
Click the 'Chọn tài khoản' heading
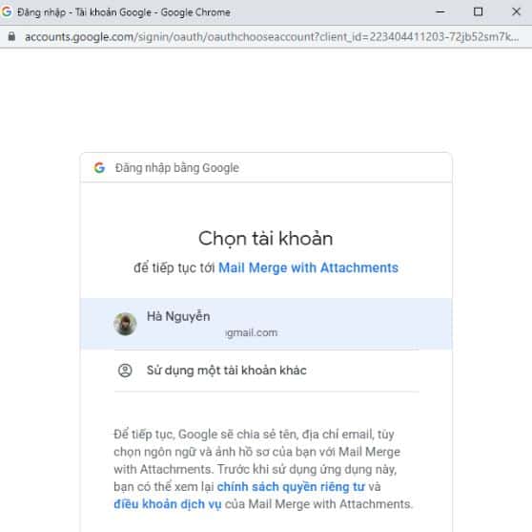[x=266, y=239]
